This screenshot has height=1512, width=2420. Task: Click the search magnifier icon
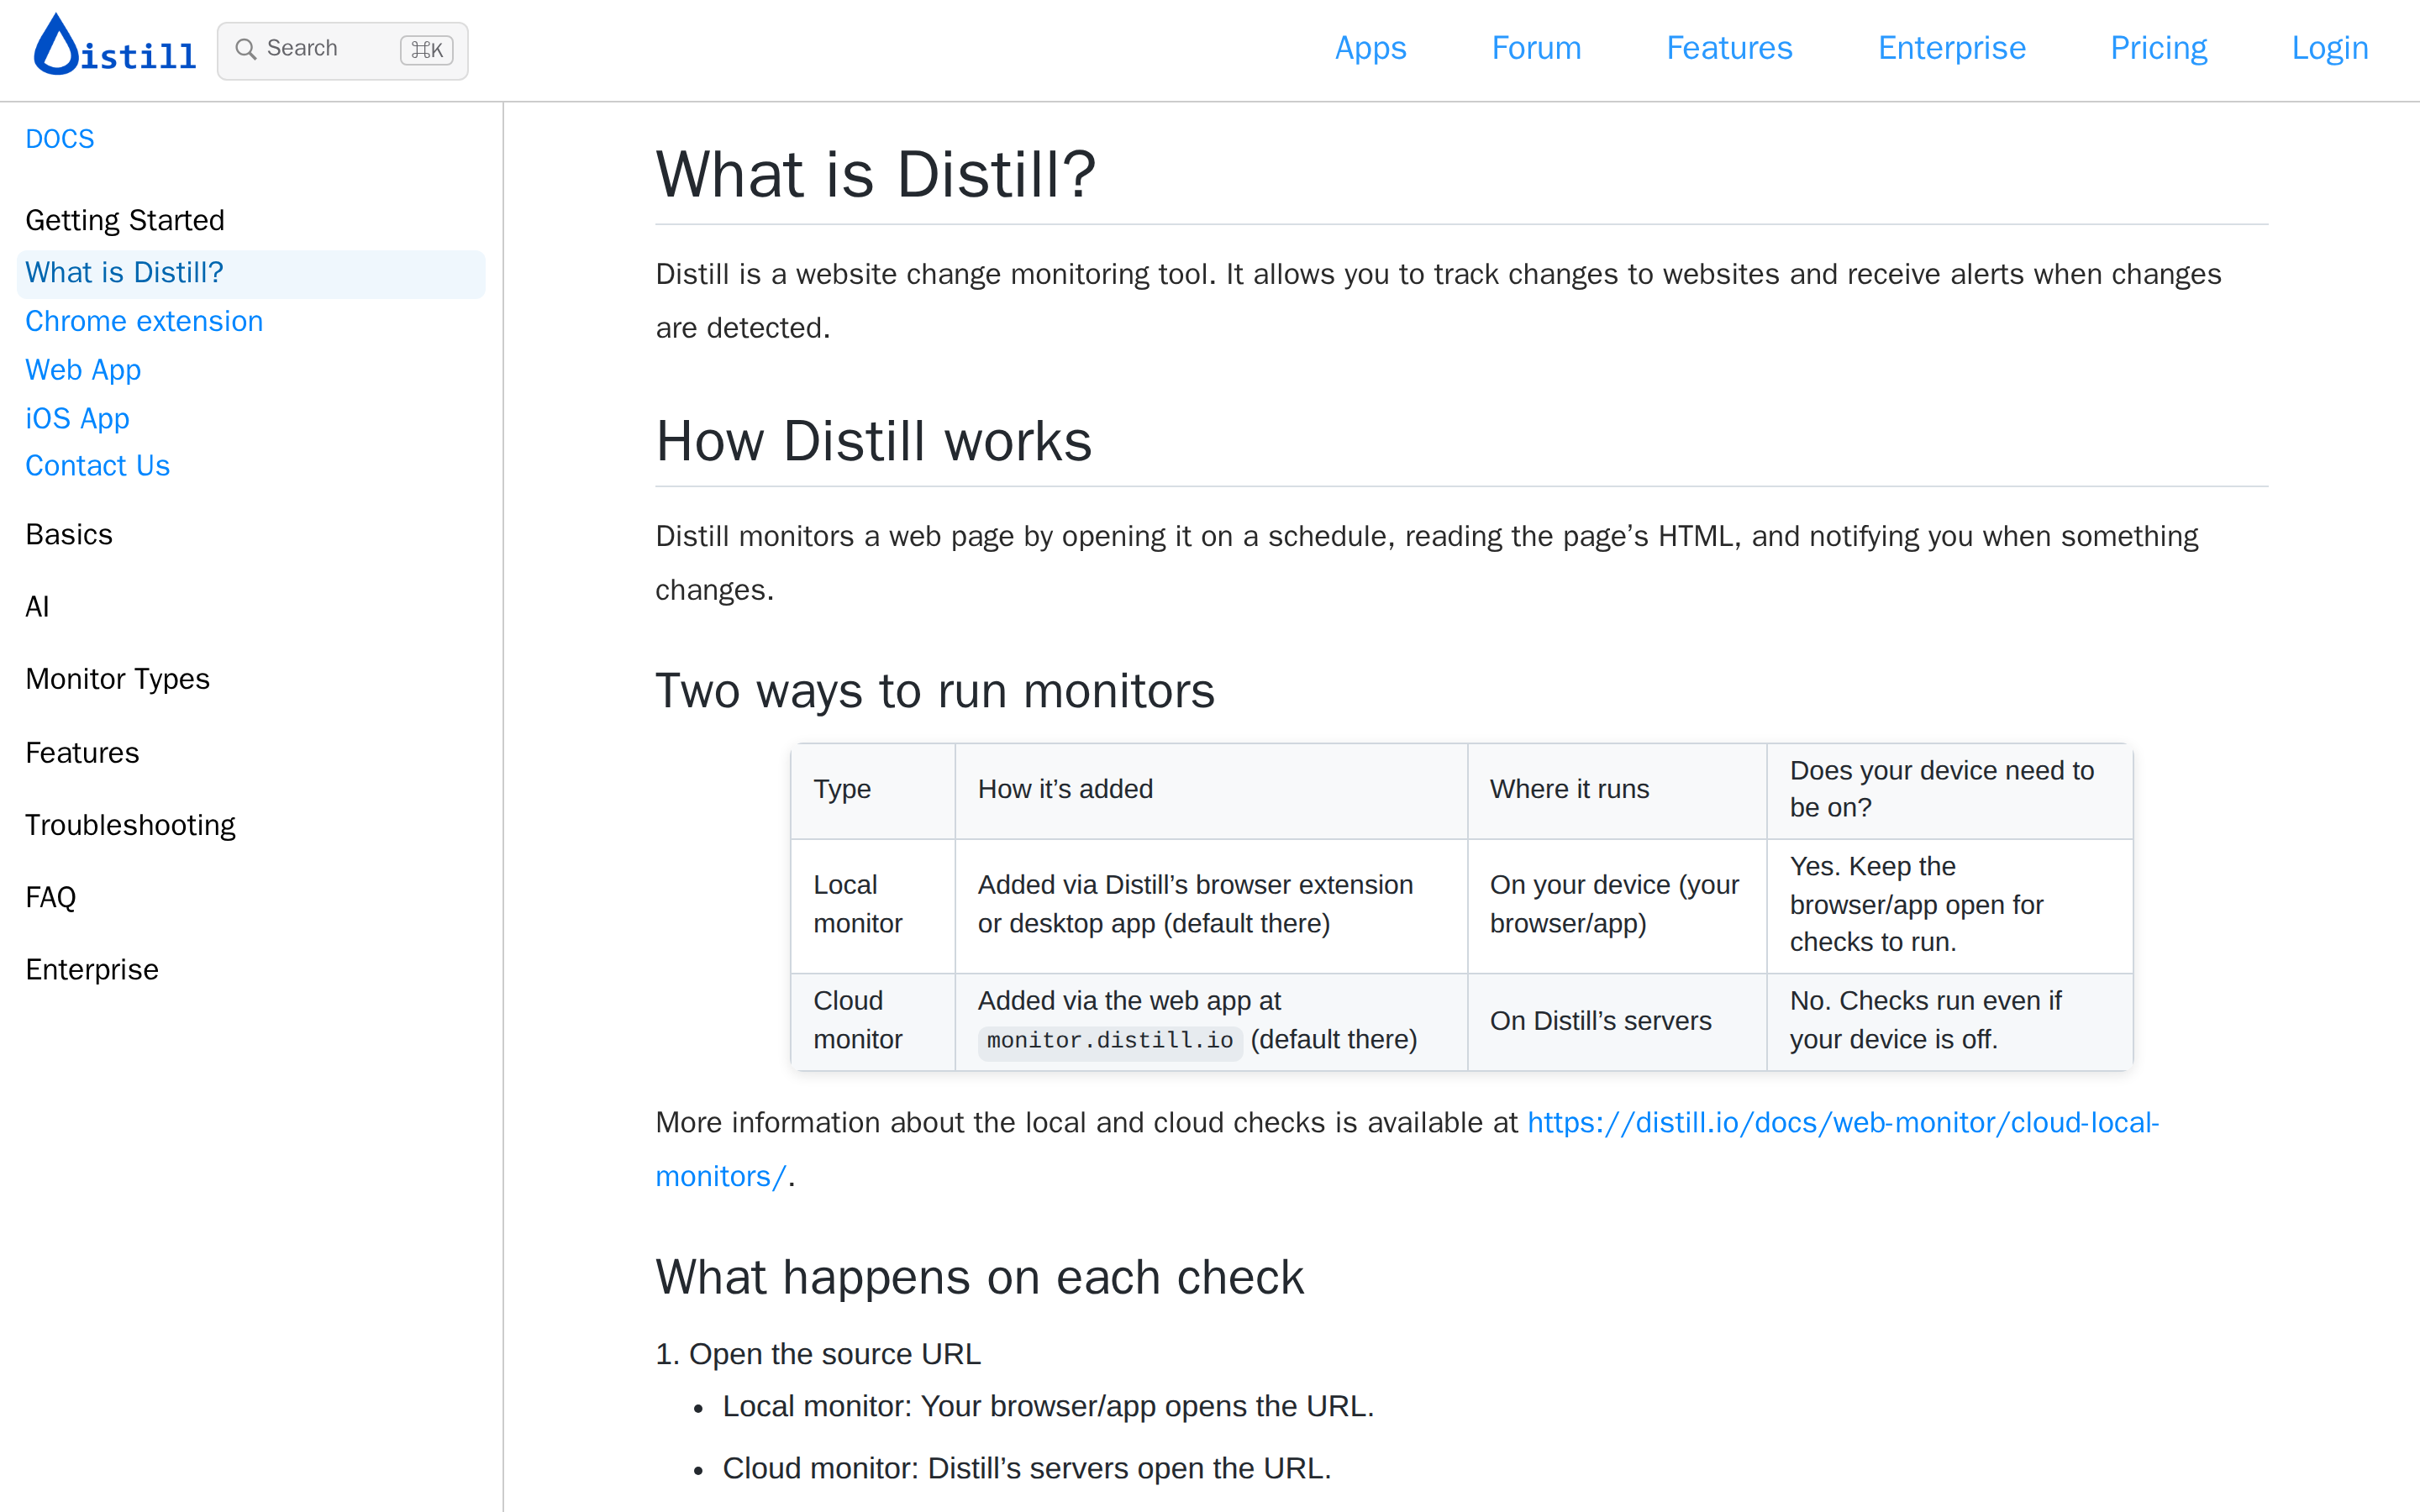(x=245, y=49)
